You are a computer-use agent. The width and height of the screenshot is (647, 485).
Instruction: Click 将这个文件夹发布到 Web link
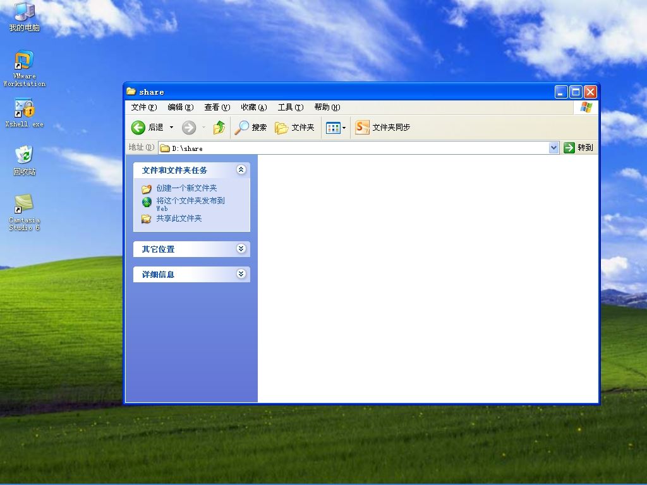(x=190, y=204)
